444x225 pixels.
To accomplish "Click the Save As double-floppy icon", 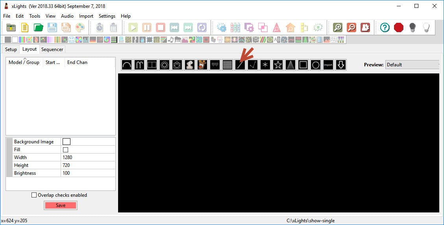I will coord(66,27).
